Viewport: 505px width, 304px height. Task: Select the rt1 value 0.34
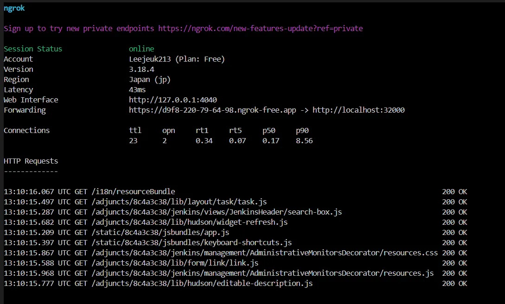click(x=204, y=141)
